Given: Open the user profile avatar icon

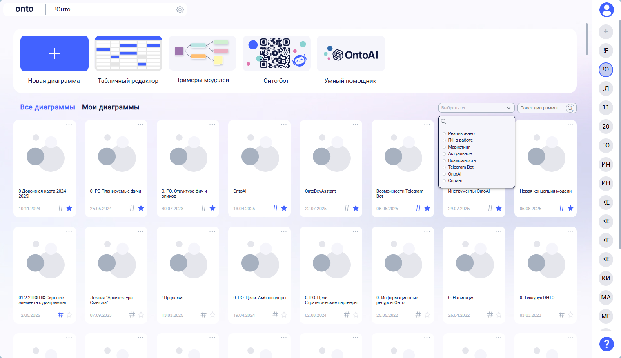Looking at the screenshot, I should coord(606,10).
